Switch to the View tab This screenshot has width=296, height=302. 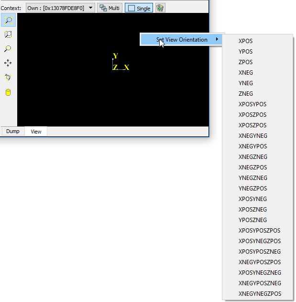pos(36,132)
